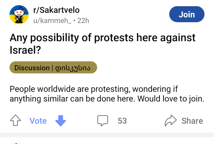Click the gray divider bar beneath the post
The width and height of the screenshot is (214, 144).
107,135
